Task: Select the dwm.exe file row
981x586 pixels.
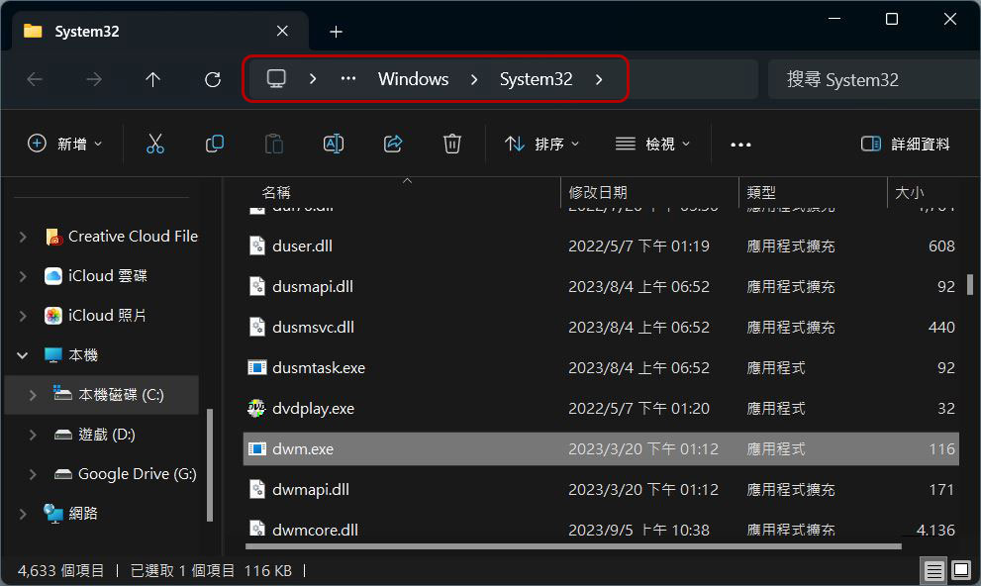Action: coord(601,449)
